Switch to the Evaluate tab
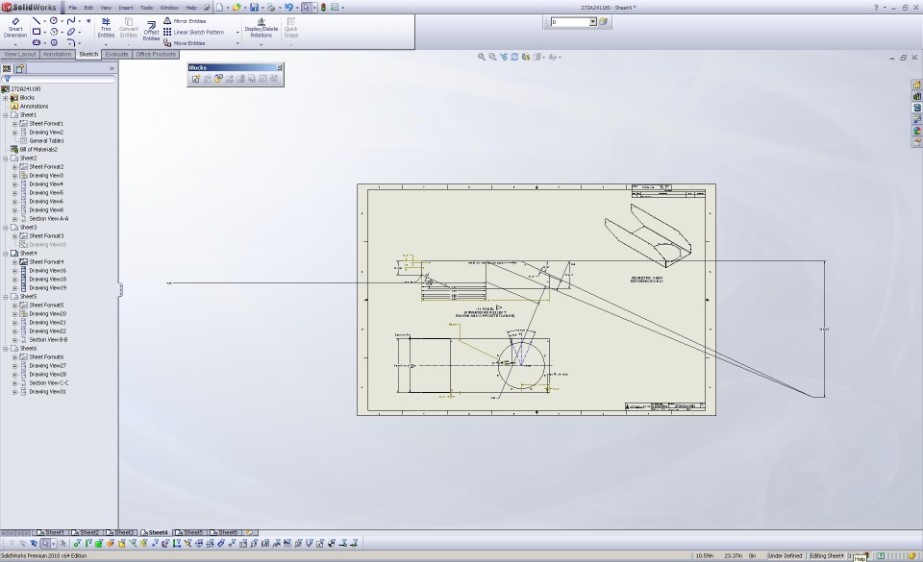This screenshot has width=923, height=562. pyautogui.click(x=116, y=54)
